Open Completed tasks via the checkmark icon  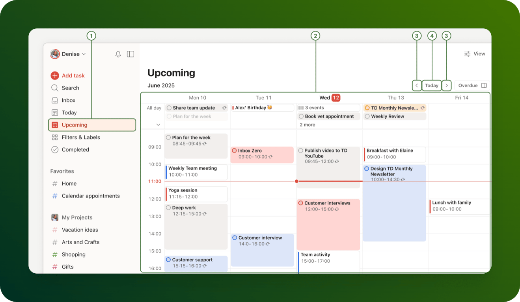[x=55, y=149]
